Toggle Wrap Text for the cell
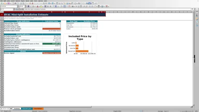The image size is (199, 112). click(61, 6)
